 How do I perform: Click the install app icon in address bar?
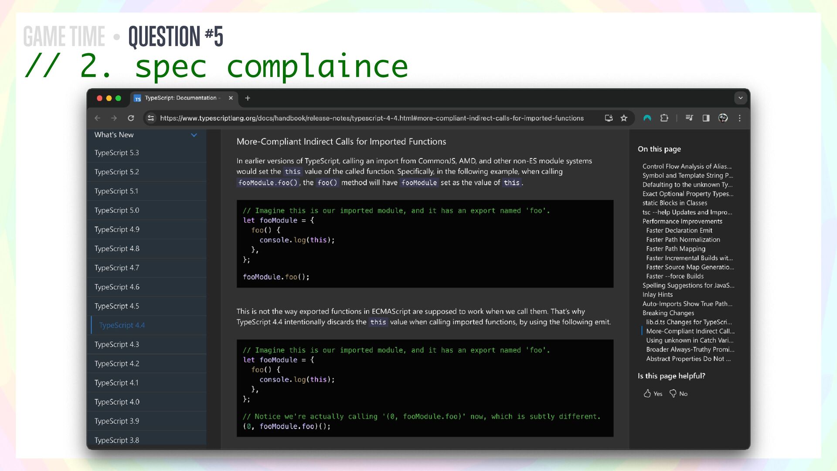coord(609,118)
